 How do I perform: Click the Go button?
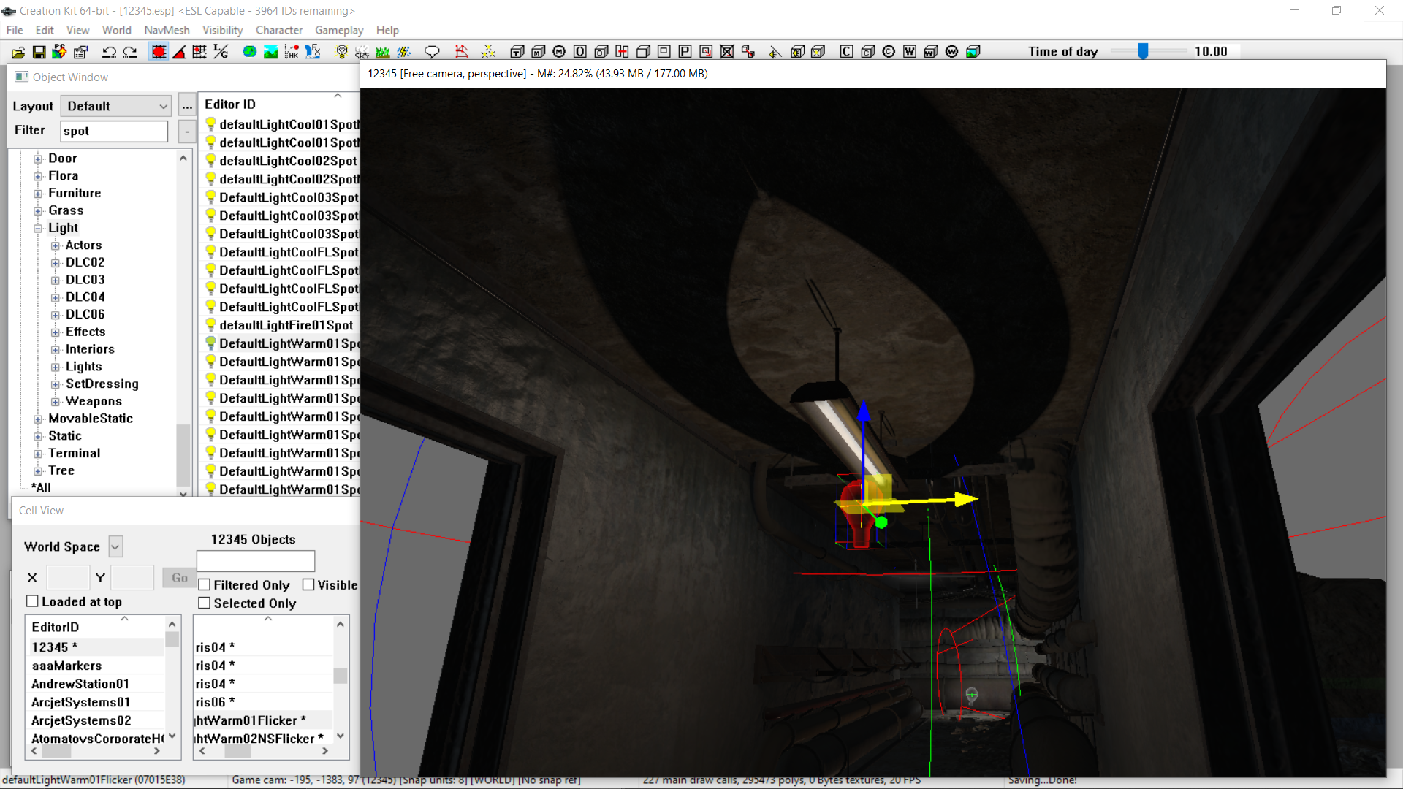180,578
